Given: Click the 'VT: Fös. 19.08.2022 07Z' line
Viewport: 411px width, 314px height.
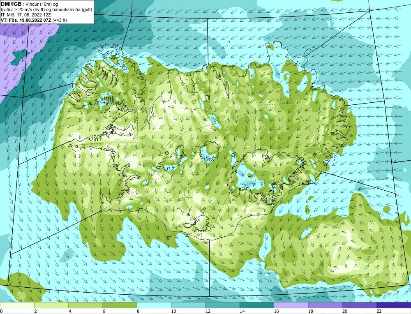Looking at the screenshot, I should point(26,20).
